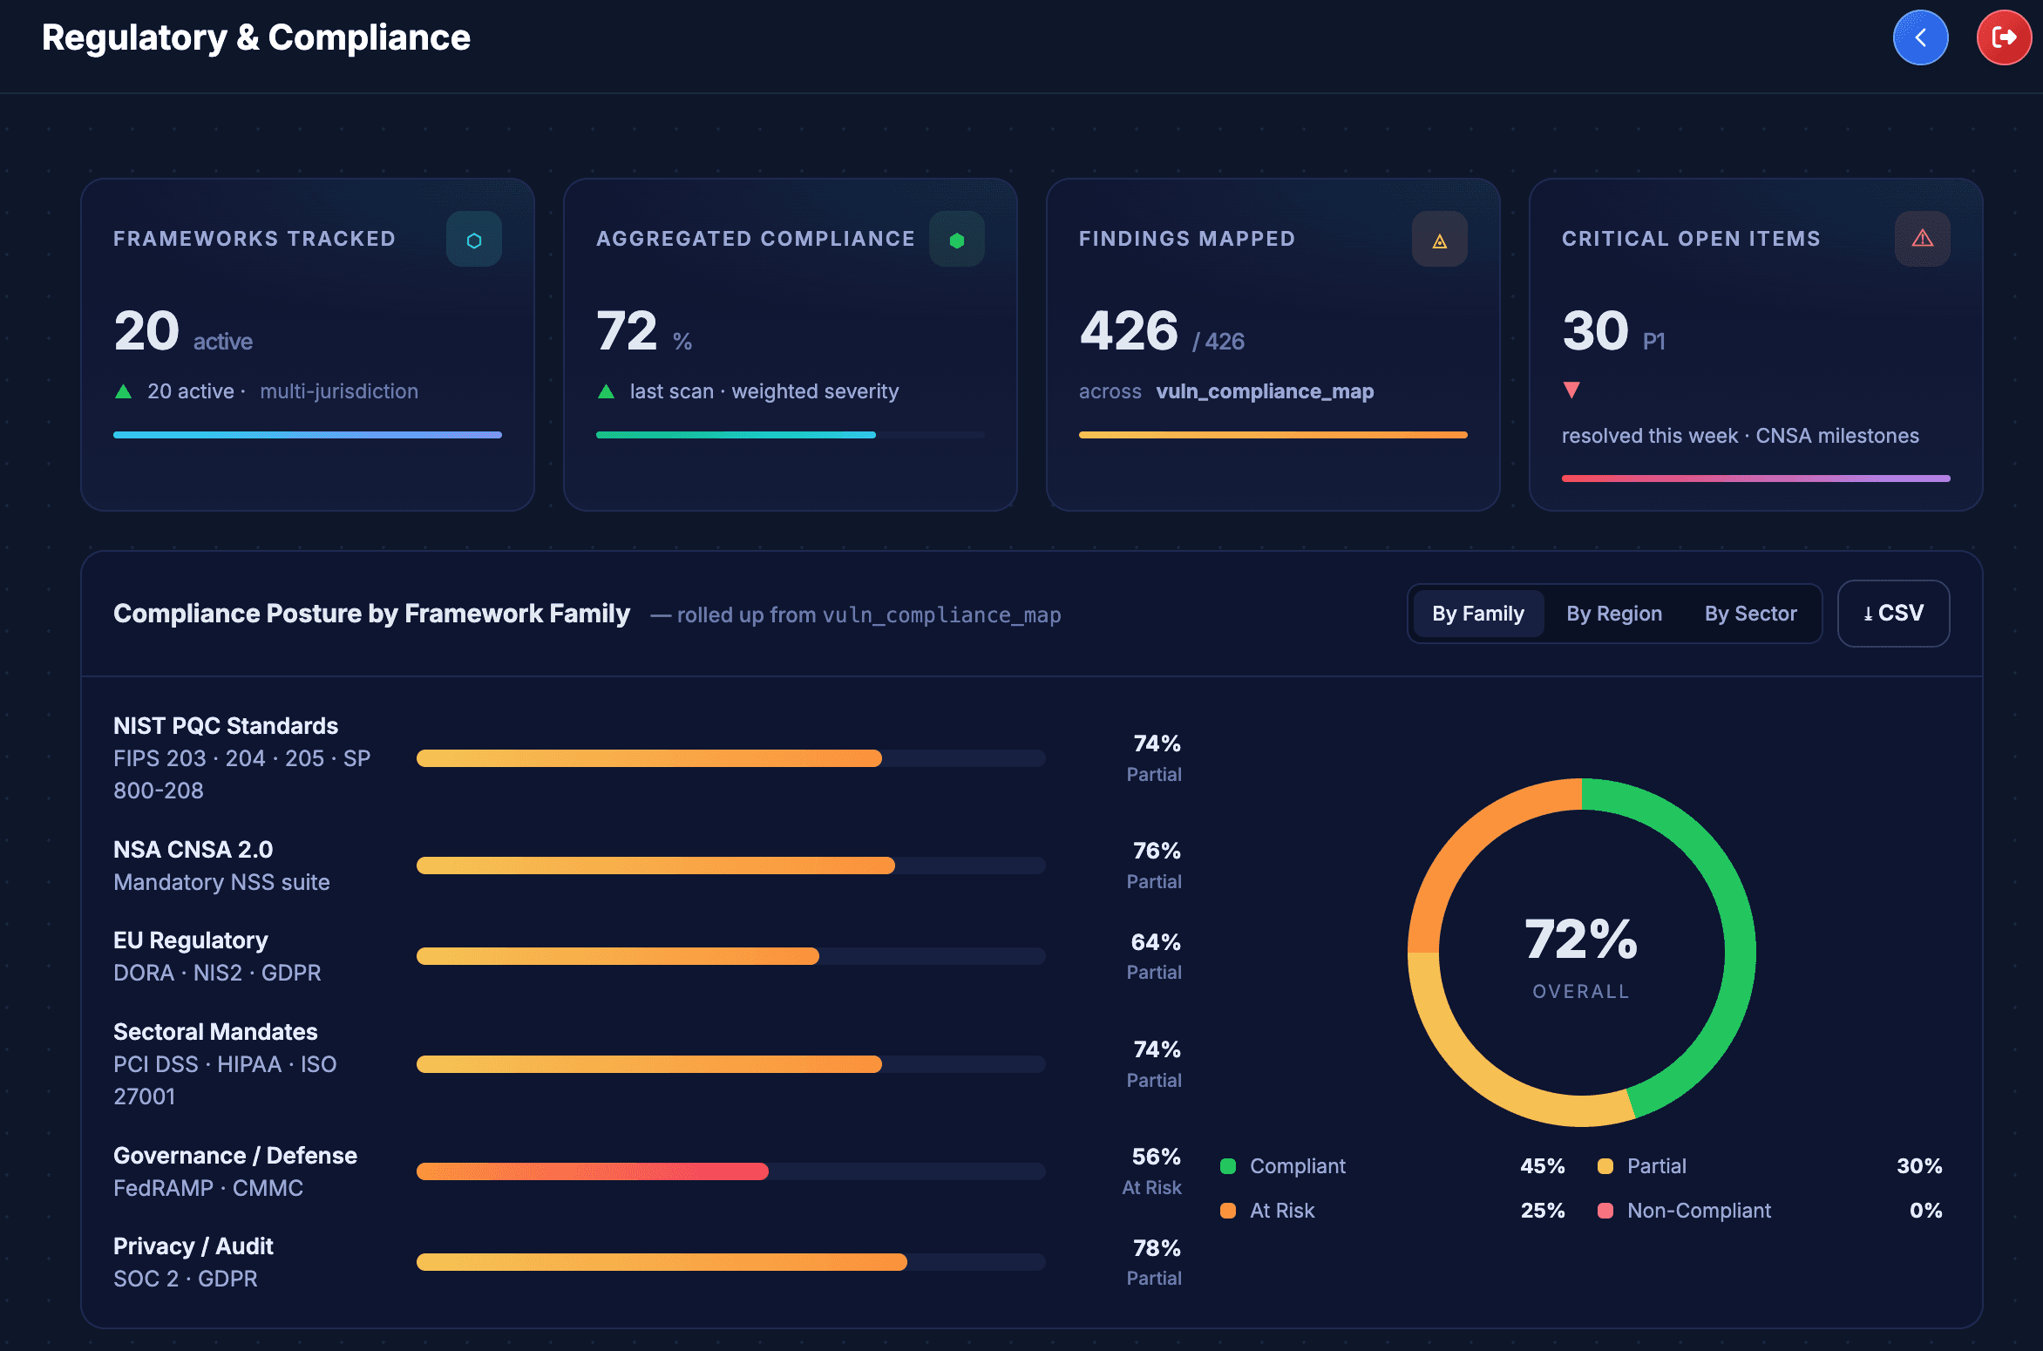Click the 'Compliant' legend label
The width and height of the screenshot is (2043, 1351).
click(x=1298, y=1166)
